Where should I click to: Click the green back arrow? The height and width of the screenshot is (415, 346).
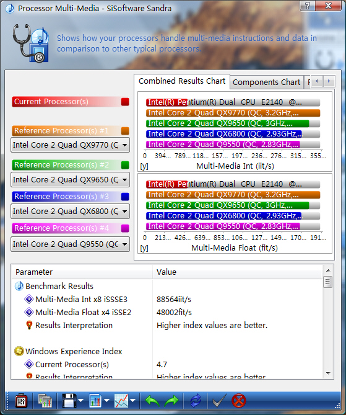point(152,401)
